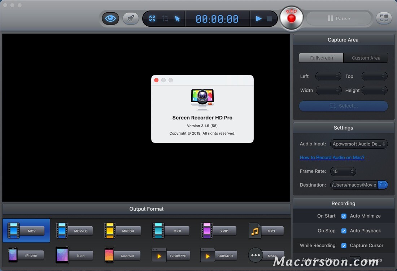
Task: Click the red REC record button
Action: (x=291, y=17)
